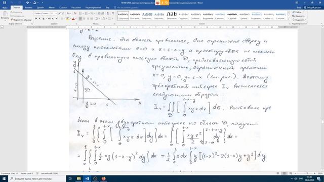Screen dimensions: 324x182
Task: Switch to the Рецензирование tab
Action: pyautogui.click(x=93, y=8)
